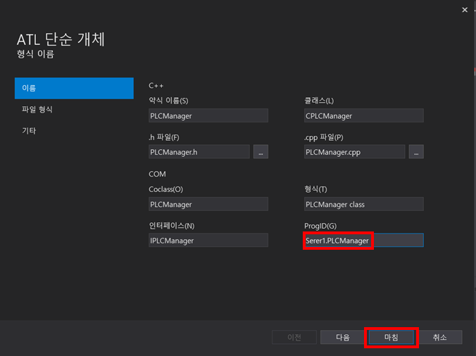Click the .cpp 파일(P) label
Viewport: 476px width, 356px height.
pos(324,137)
